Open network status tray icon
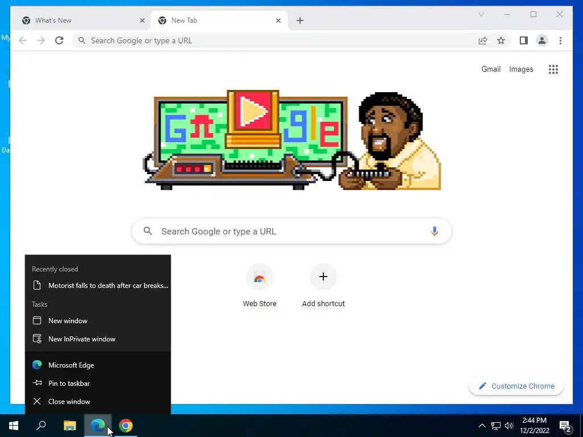The image size is (583, 437). (x=496, y=426)
